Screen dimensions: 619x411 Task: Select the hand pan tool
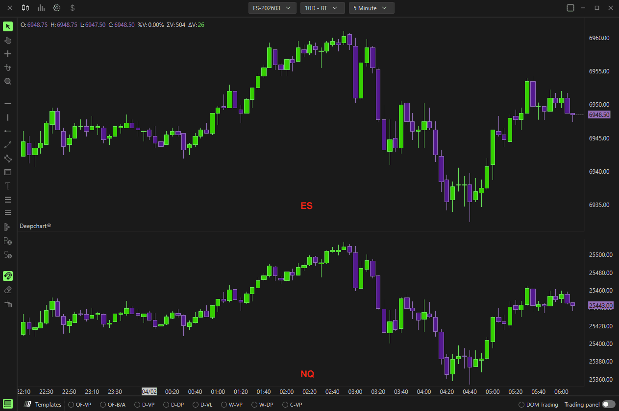tap(7, 40)
